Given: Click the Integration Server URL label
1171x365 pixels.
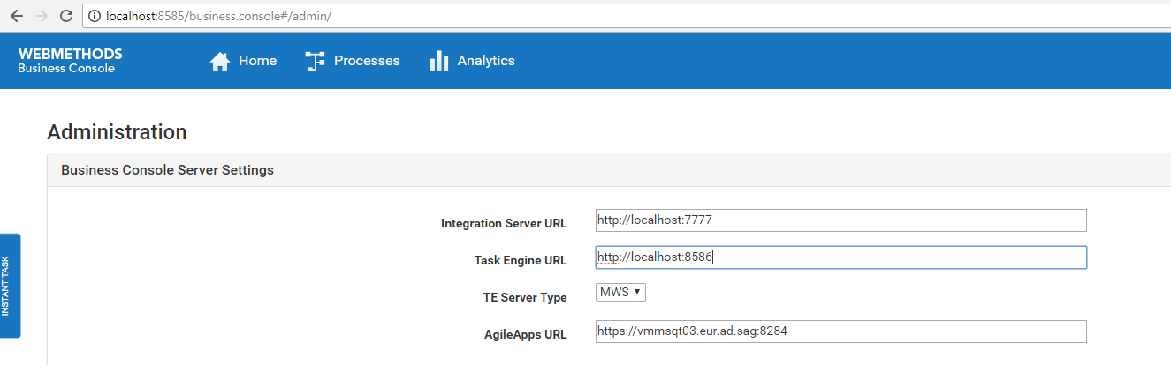Looking at the screenshot, I should [504, 224].
